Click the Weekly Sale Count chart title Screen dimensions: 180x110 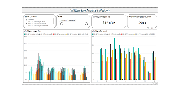tap(99, 31)
